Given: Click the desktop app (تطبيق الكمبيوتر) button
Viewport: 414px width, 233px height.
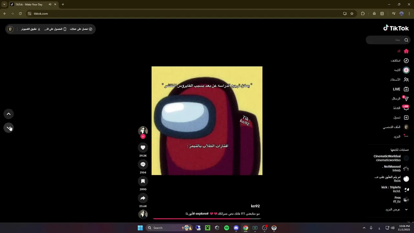Looking at the screenshot, I should point(31,29).
